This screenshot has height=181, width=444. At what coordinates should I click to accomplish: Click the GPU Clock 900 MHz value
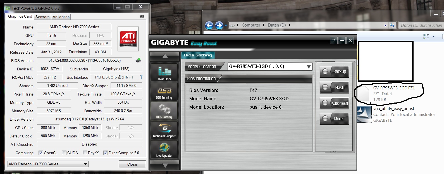click(x=48, y=127)
